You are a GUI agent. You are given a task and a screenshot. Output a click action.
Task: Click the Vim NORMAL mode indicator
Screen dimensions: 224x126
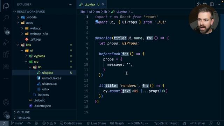tap(138, 123)
